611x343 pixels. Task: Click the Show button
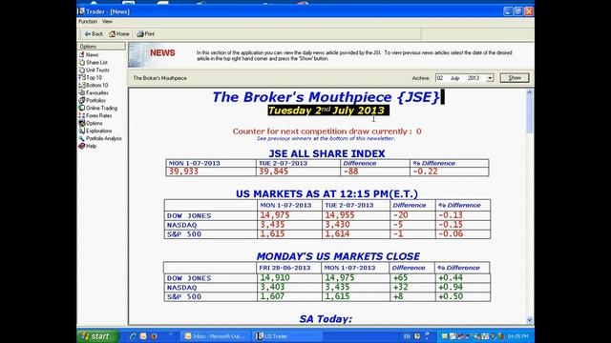(515, 78)
